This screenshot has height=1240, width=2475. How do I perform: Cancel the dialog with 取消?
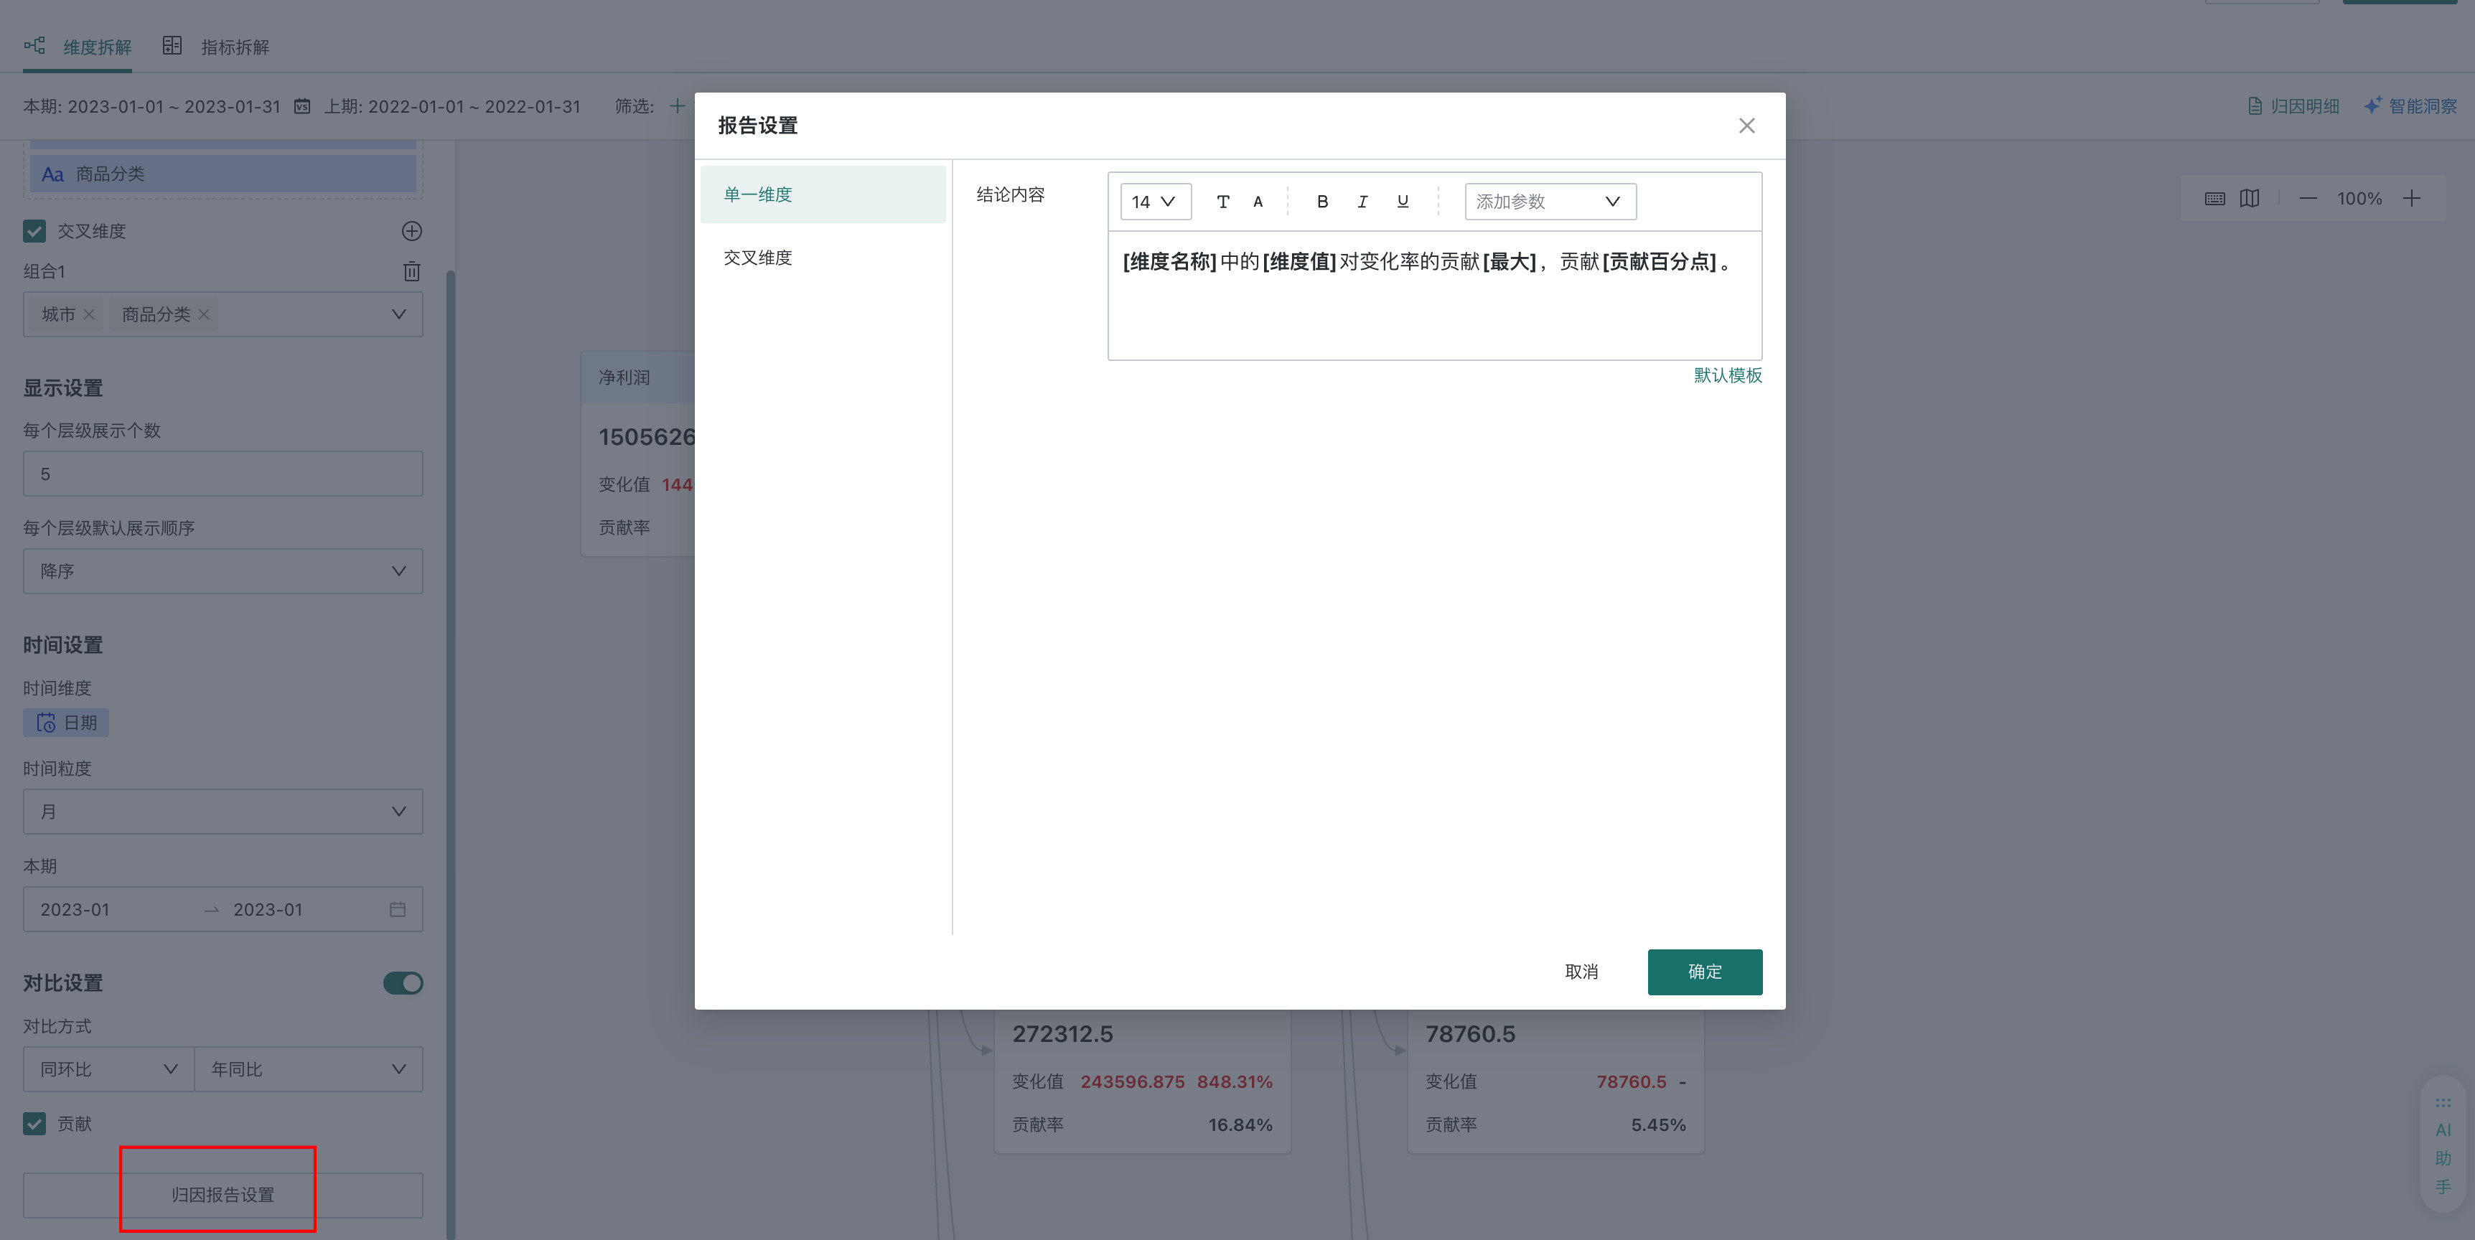point(1581,972)
